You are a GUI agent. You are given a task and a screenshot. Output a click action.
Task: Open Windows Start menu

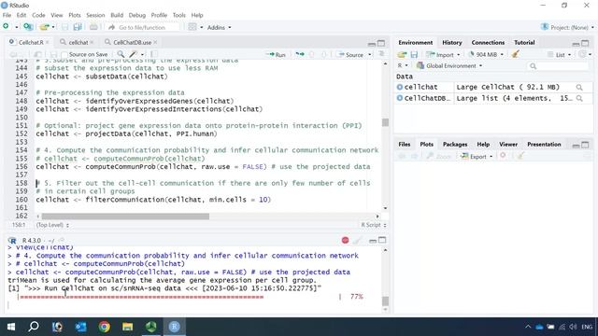click(x=10, y=327)
